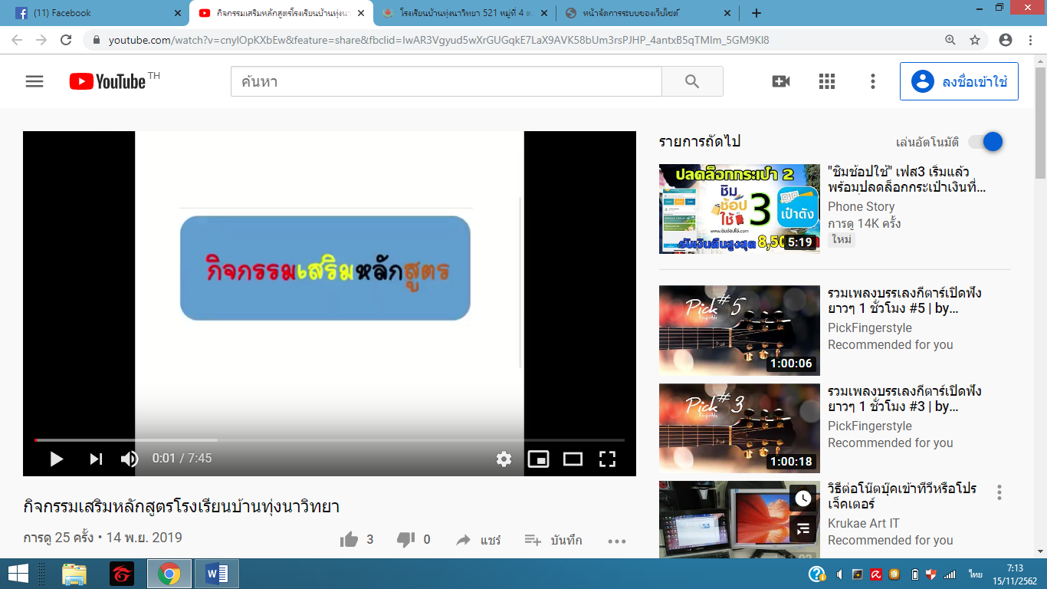Switch to the โรงเรียนบ้านทุ่งนาวิทยา 521 tab
The height and width of the screenshot is (589, 1047).
(x=464, y=13)
